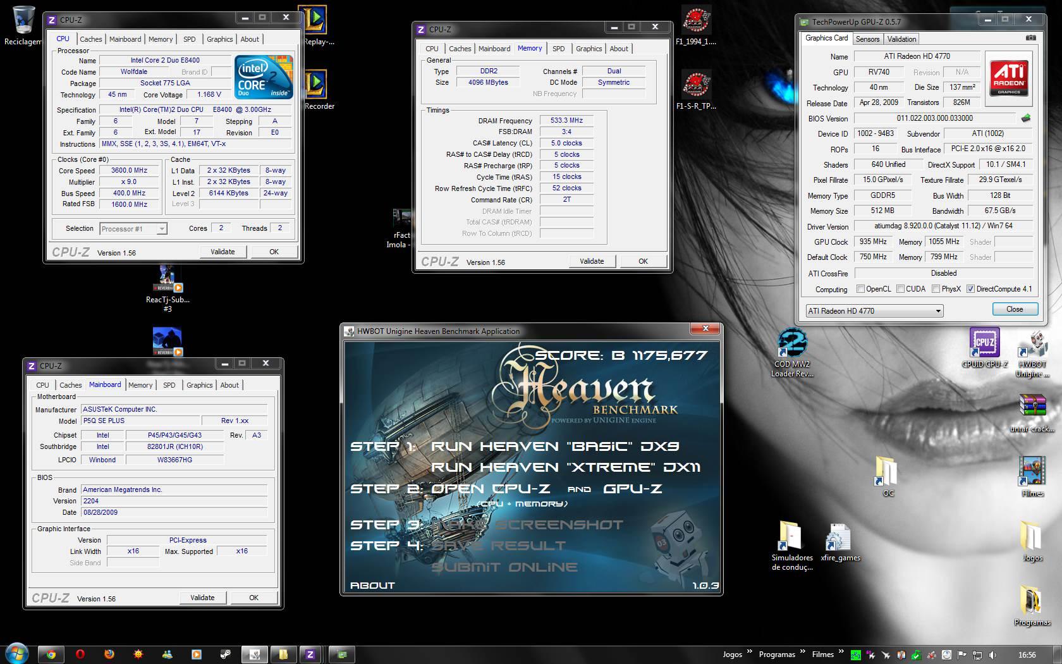This screenshot has width=1062, height=664.
Task: Click the CPU-Z taskbar button
Action: [x=310, y=655]
